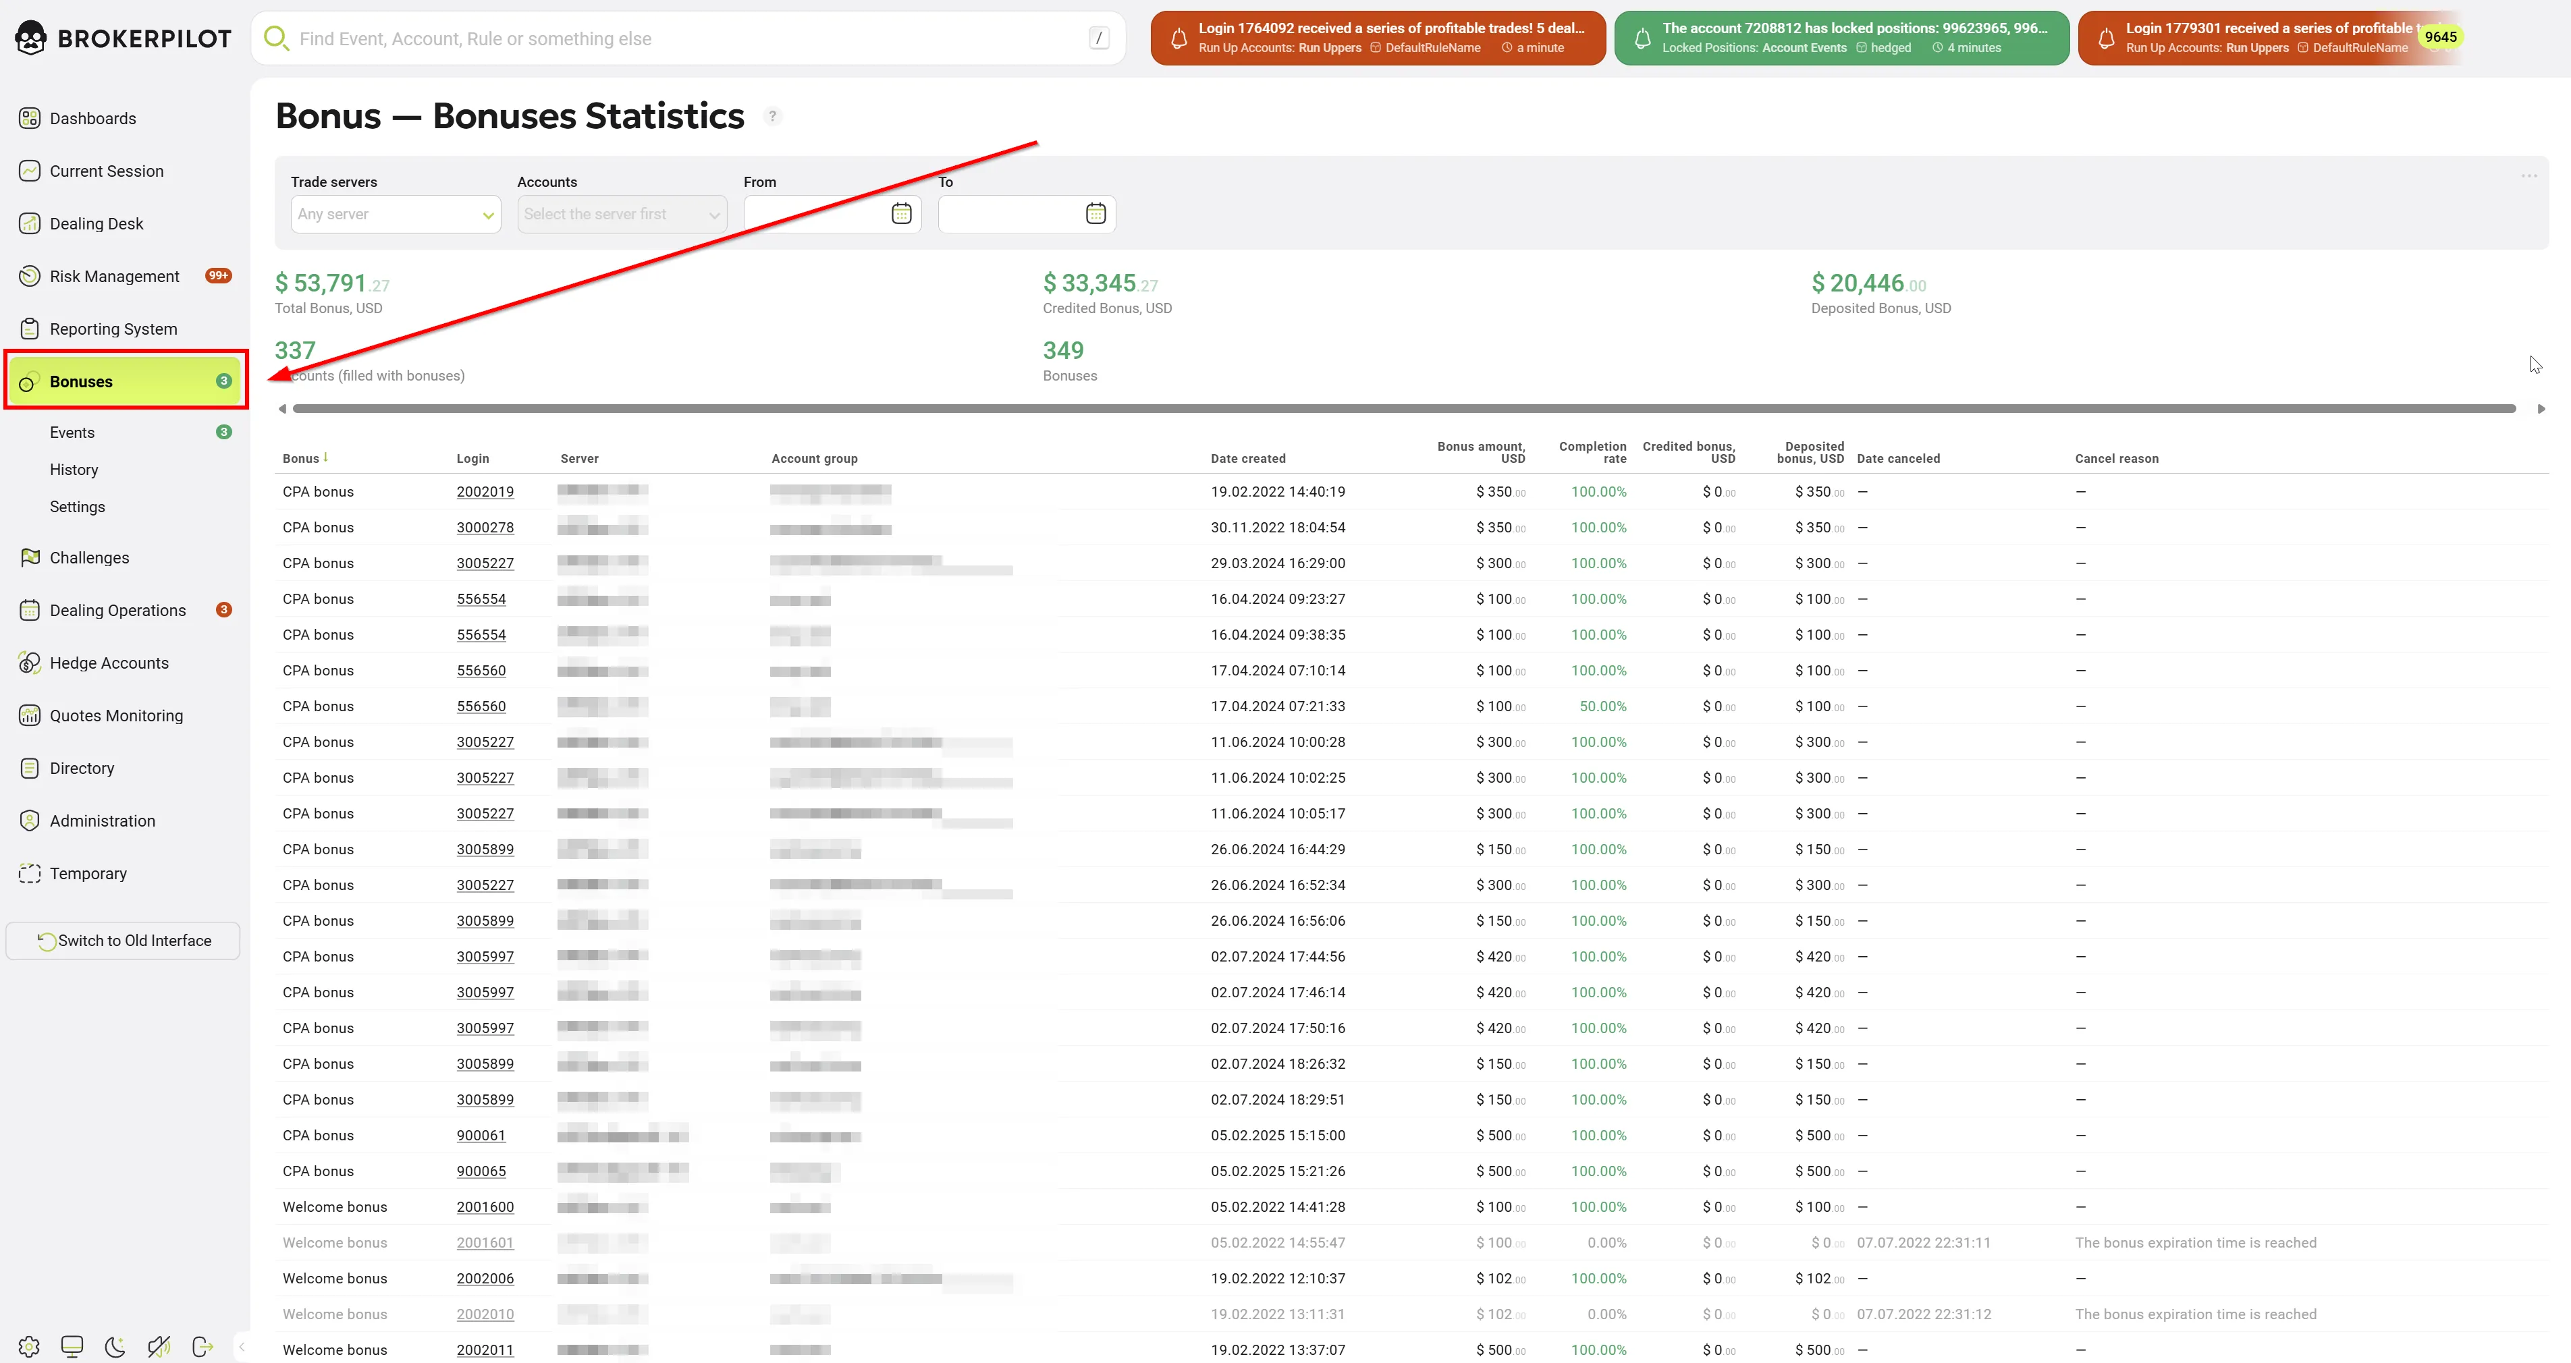Click the Switch to Old Interface button
Viewport: 2571px width, 1363px height.
pos(123,941)
